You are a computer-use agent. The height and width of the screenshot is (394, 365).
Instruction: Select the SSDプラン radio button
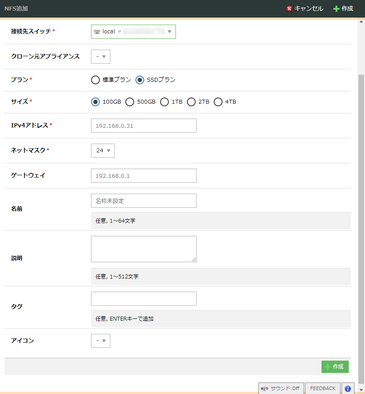pyautogui.click(x=140, y=80)
